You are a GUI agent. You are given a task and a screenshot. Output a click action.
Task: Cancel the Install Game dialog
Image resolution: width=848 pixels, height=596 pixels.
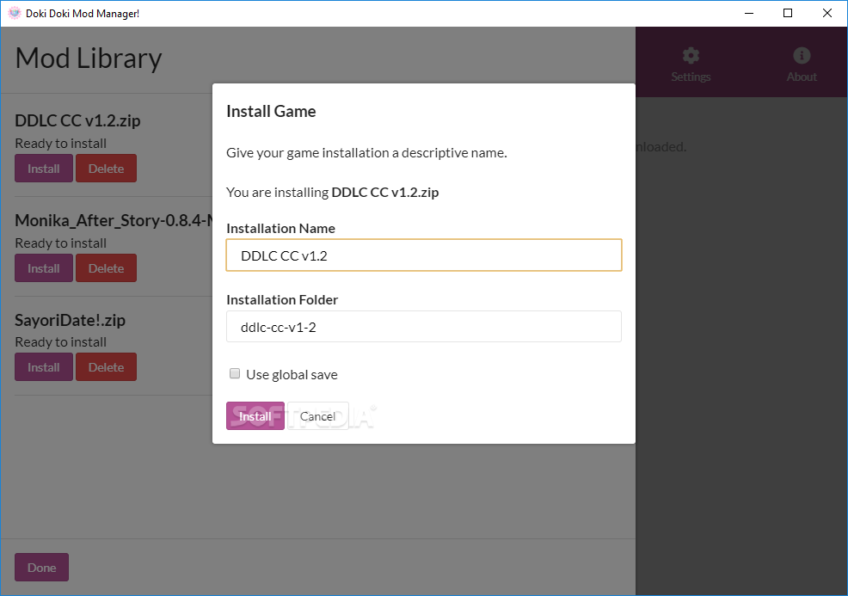[318, 416]
